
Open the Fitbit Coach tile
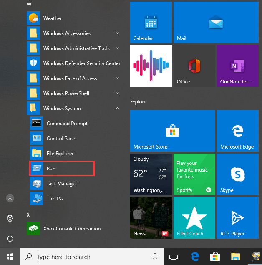point(194,218)
